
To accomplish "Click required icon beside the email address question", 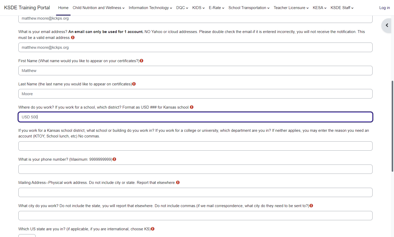I will 73,38.
